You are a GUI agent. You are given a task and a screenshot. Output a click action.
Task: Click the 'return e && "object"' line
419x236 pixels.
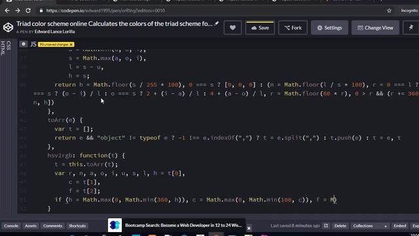tap(228, 138)
